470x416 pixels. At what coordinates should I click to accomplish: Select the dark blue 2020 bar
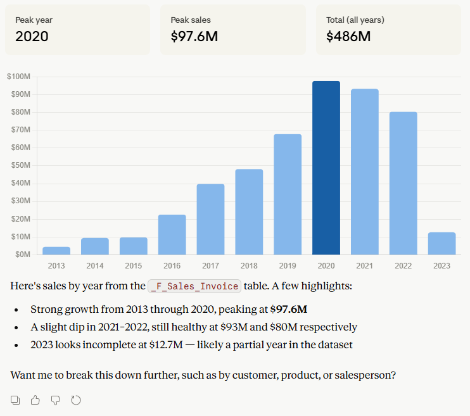326,168
